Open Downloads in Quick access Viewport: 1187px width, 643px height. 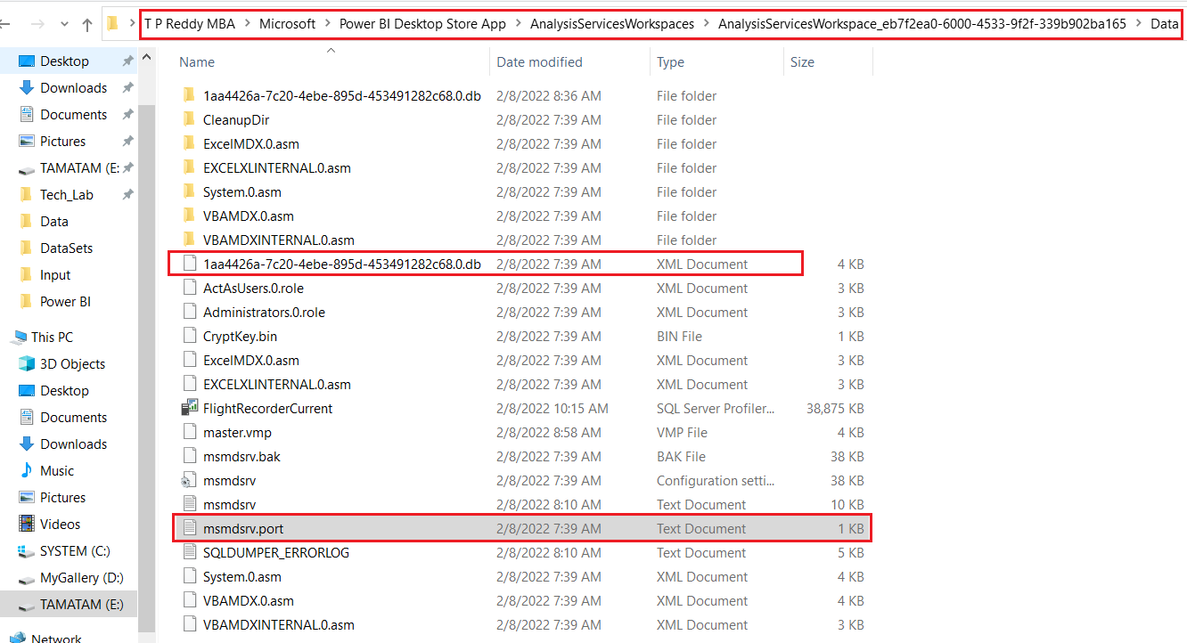(73, 88)
